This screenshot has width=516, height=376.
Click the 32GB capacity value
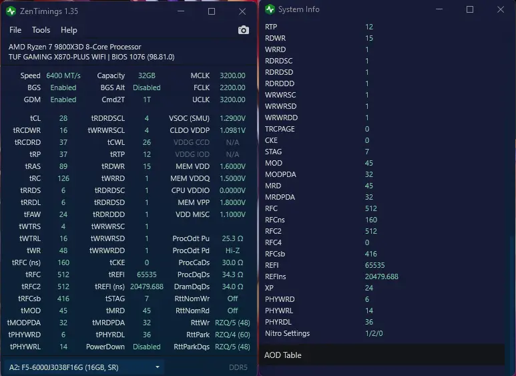[x=146, y=75]
